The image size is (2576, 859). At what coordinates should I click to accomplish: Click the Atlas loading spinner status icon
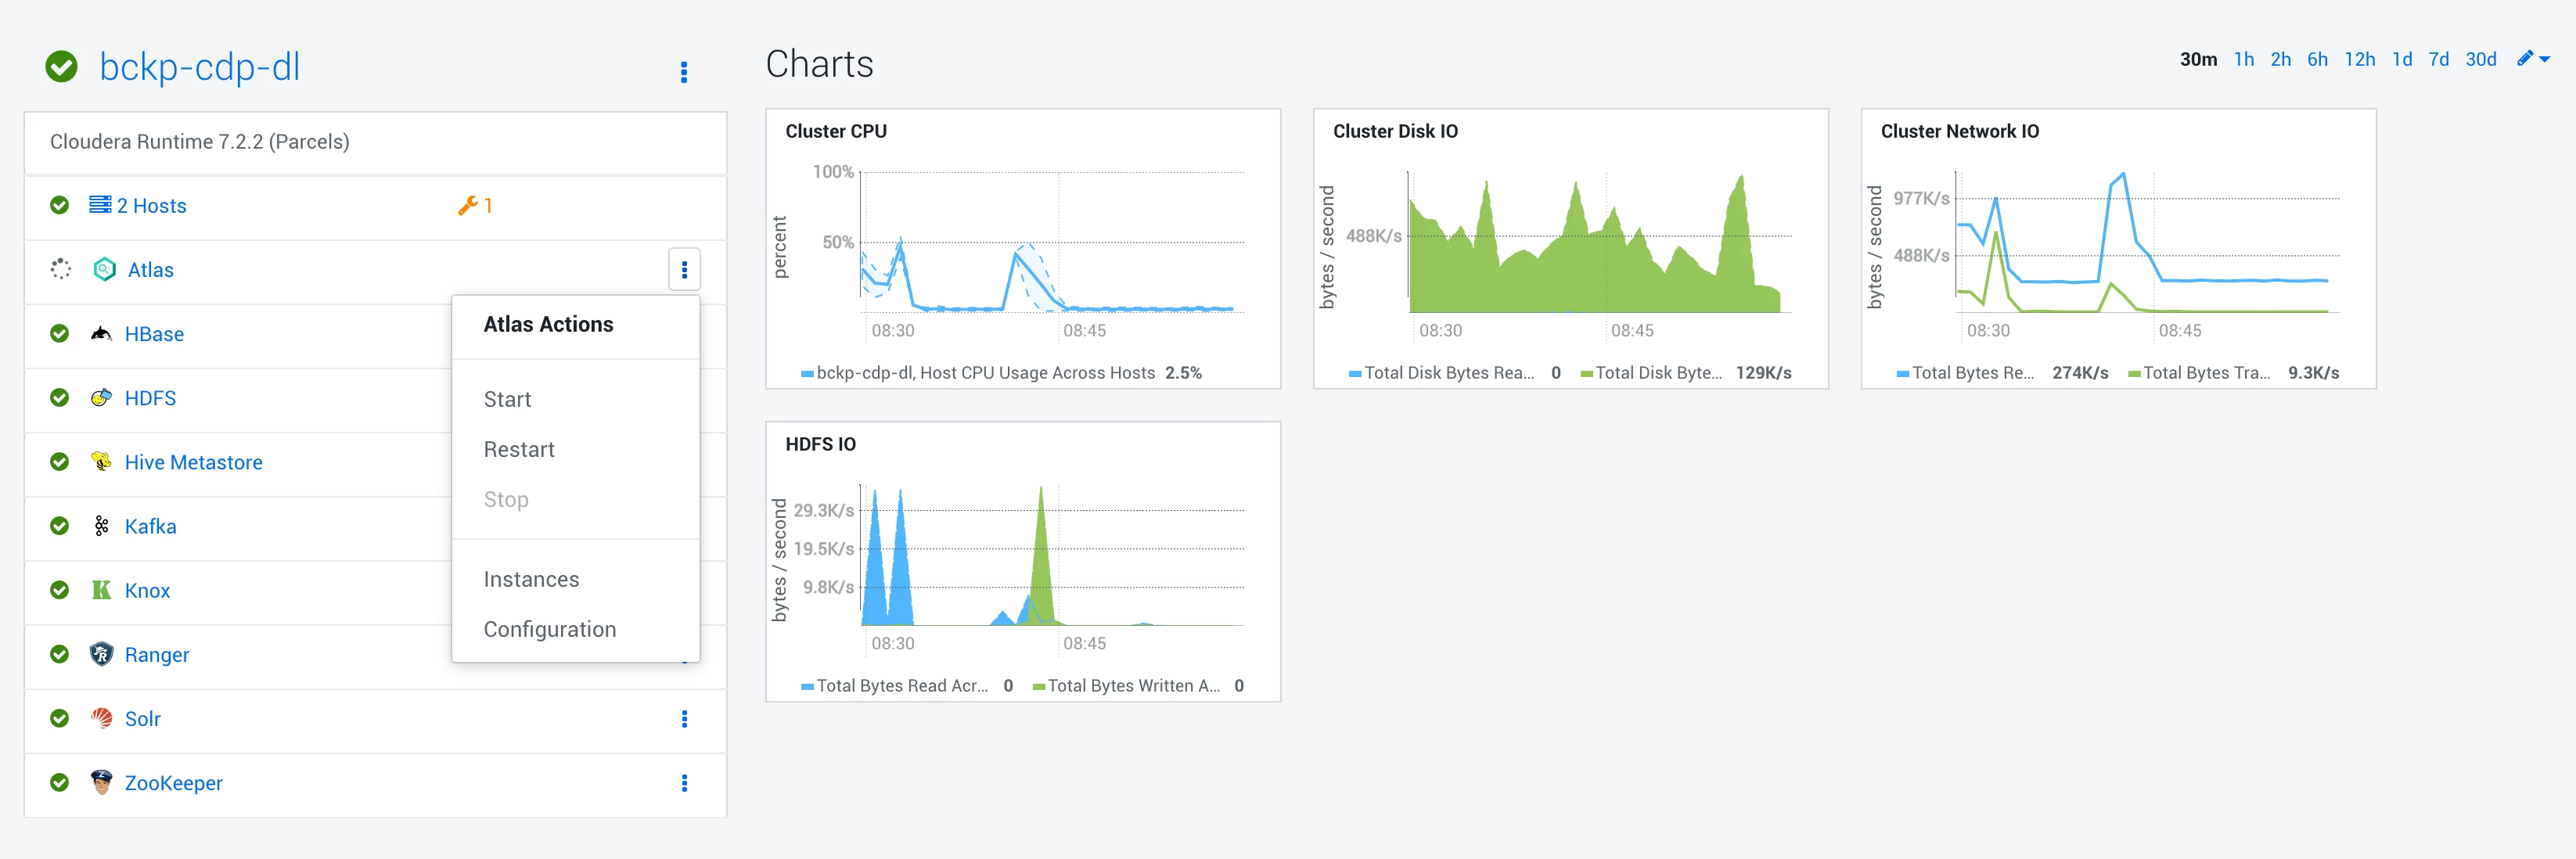point(60,269)
